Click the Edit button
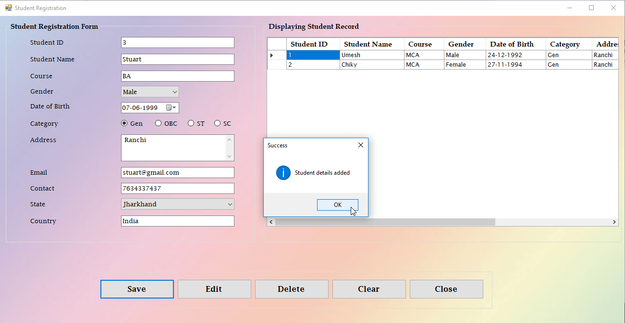Image resolution: width=625 pixels, height=323 pixels. (x=214, y=289)
